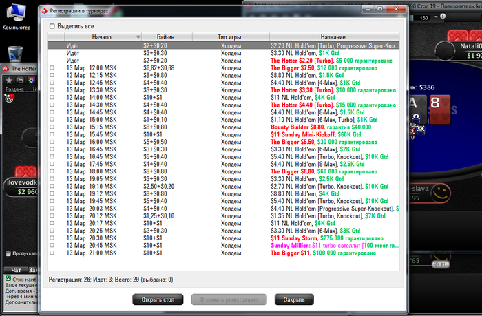Select The Hotter $4,40 [Turbo] tournament name
Image resolution: width=482 pixels, height=316 pixels.
333,105
